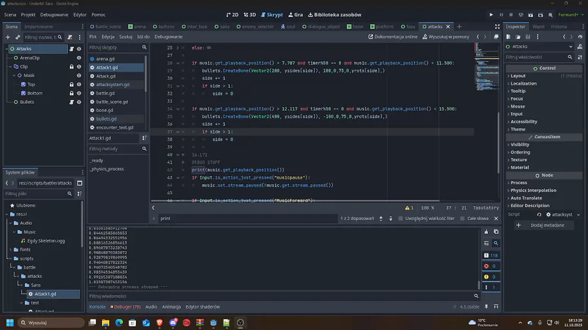The image size is (588, 330).
Task: Toggle visibility of ArenaClip node
Action: (79, 57)
